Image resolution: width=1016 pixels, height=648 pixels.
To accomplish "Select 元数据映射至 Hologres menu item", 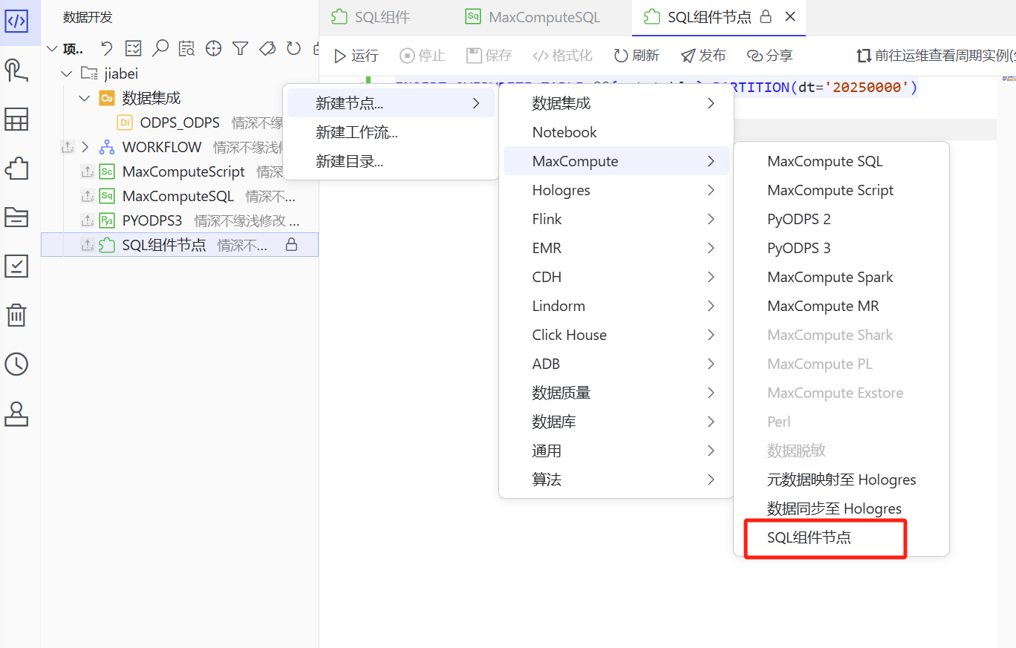I will click(841, 480).
